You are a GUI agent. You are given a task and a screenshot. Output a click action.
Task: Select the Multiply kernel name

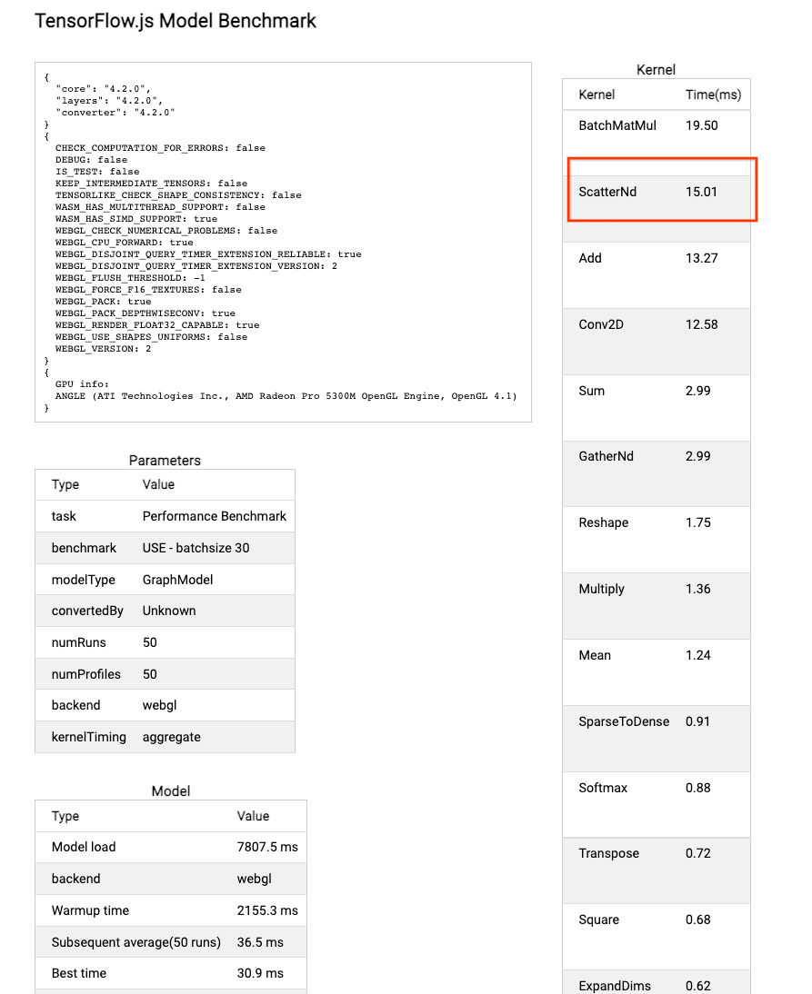point(601,589)
